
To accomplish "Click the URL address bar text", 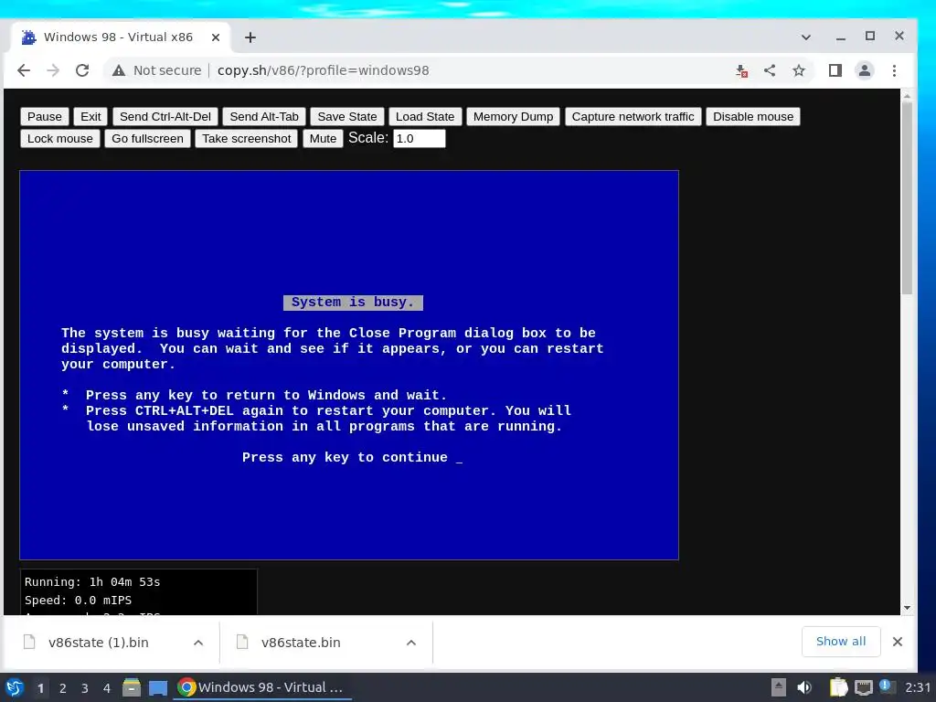I will click(x=323, y=70).
